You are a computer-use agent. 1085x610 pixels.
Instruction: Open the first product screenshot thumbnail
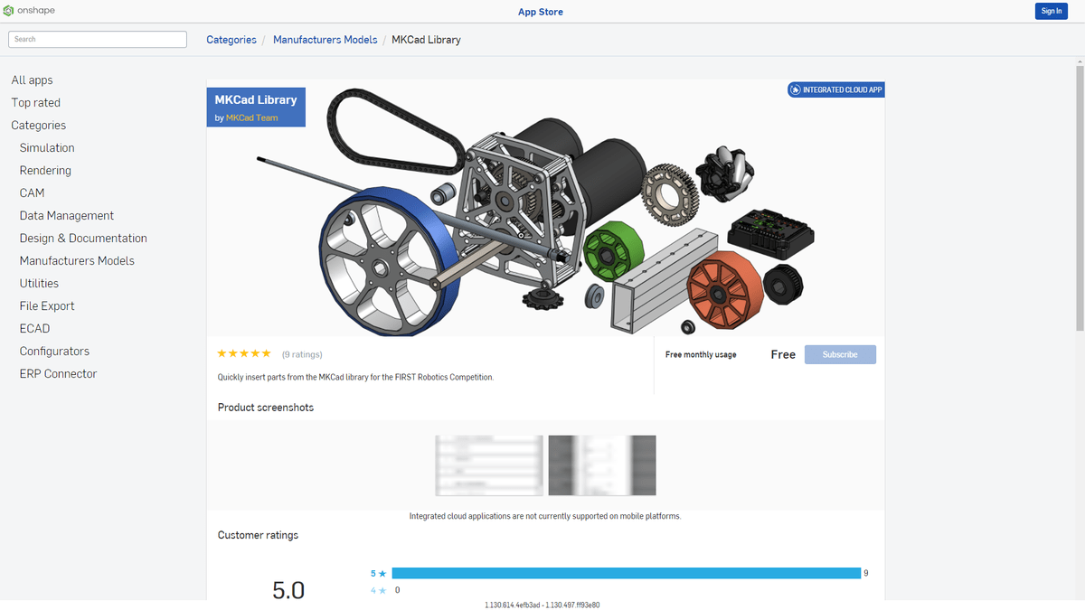click(489, 465)
